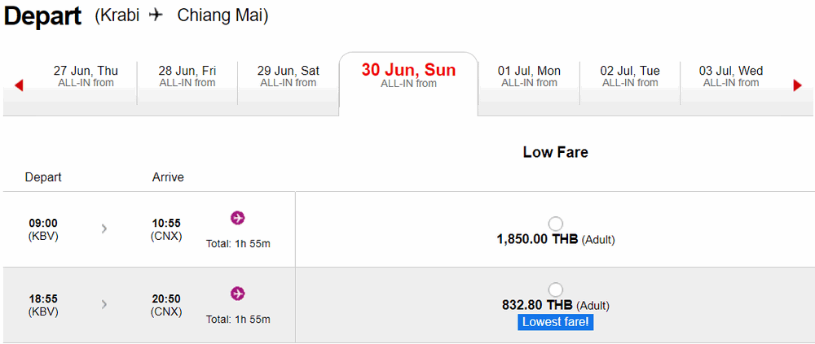Click the chevron arrow in the 09:00 flight row
Screen dimensions: 815x344
click(x=104, y=229)
